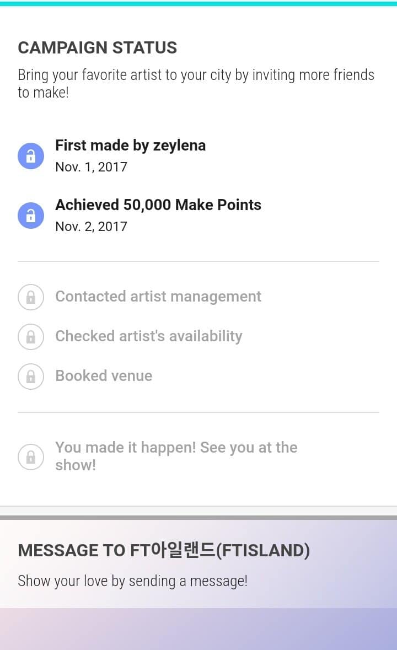Click the cyan bar at the top
The image size is (397, 650).
pyautogui.click(x=198, y=3)
